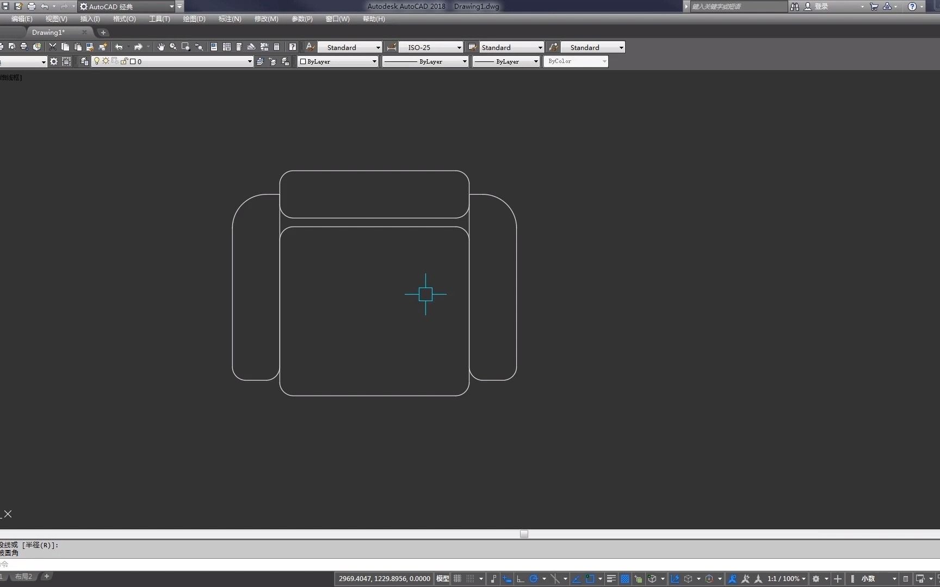Viewport: 940px width, 587px height.
Task: Toggle object snap tracking
Action: click(x=577, y=579)
